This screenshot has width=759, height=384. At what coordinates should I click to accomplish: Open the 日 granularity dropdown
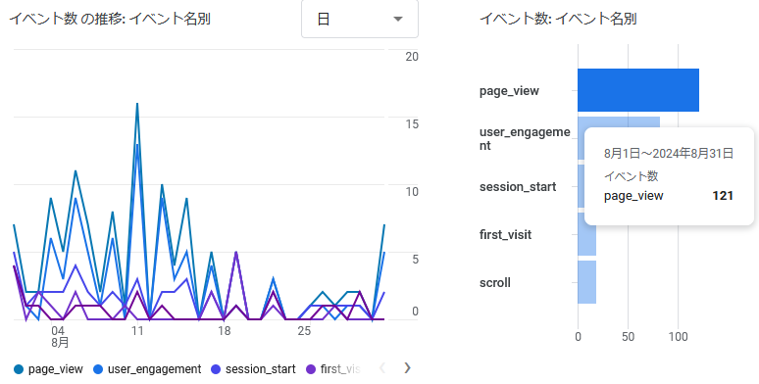(360, 19)
